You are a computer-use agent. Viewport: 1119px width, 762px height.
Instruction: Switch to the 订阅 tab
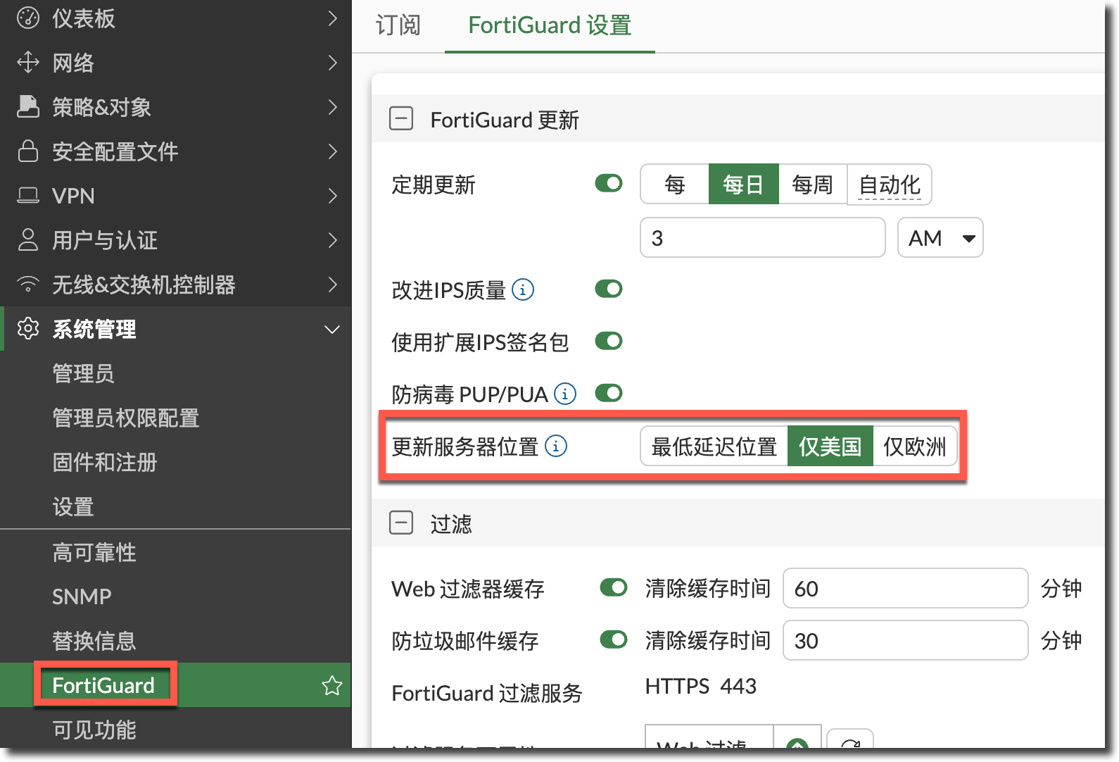(x=398, y=26)
